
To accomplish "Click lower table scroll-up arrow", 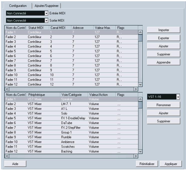I will pos(140,99).
